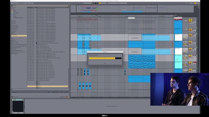This screenshot has width=209, height=117.
Task: Select the upper cyan track header
Action: tap(178, 58)
